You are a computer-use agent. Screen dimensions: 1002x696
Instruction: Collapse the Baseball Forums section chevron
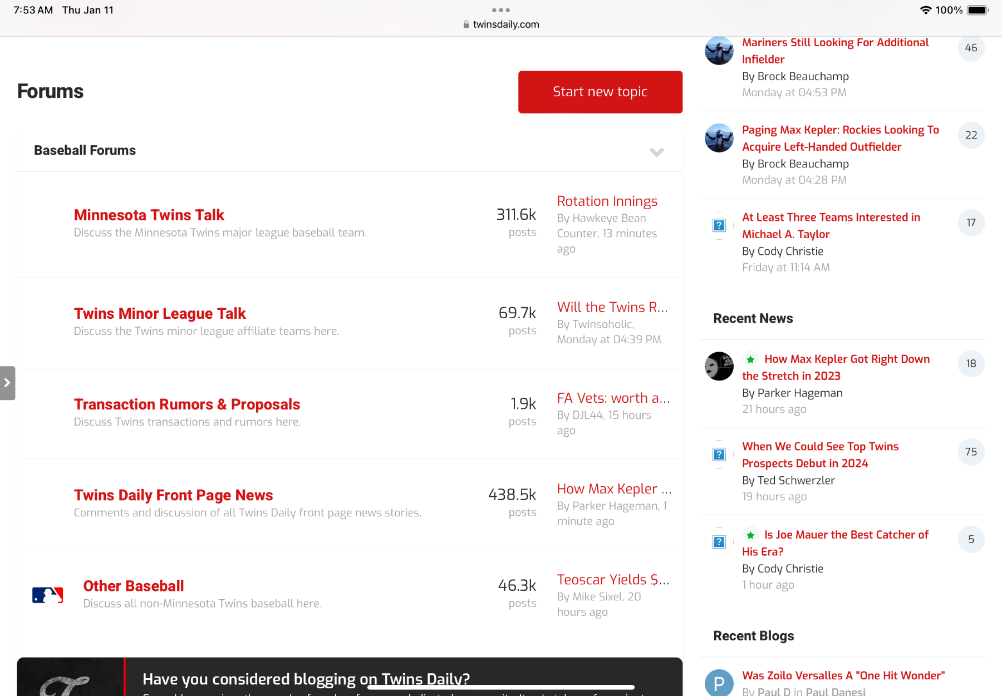(x=656, y=152)
